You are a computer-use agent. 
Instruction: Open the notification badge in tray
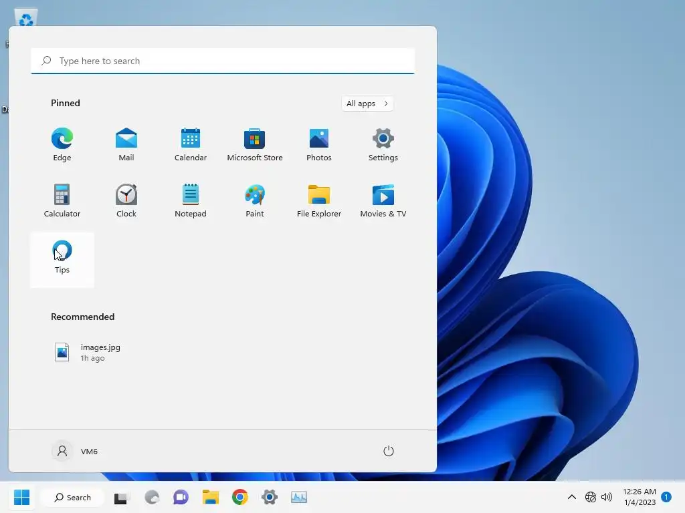[x=666, y=497]
